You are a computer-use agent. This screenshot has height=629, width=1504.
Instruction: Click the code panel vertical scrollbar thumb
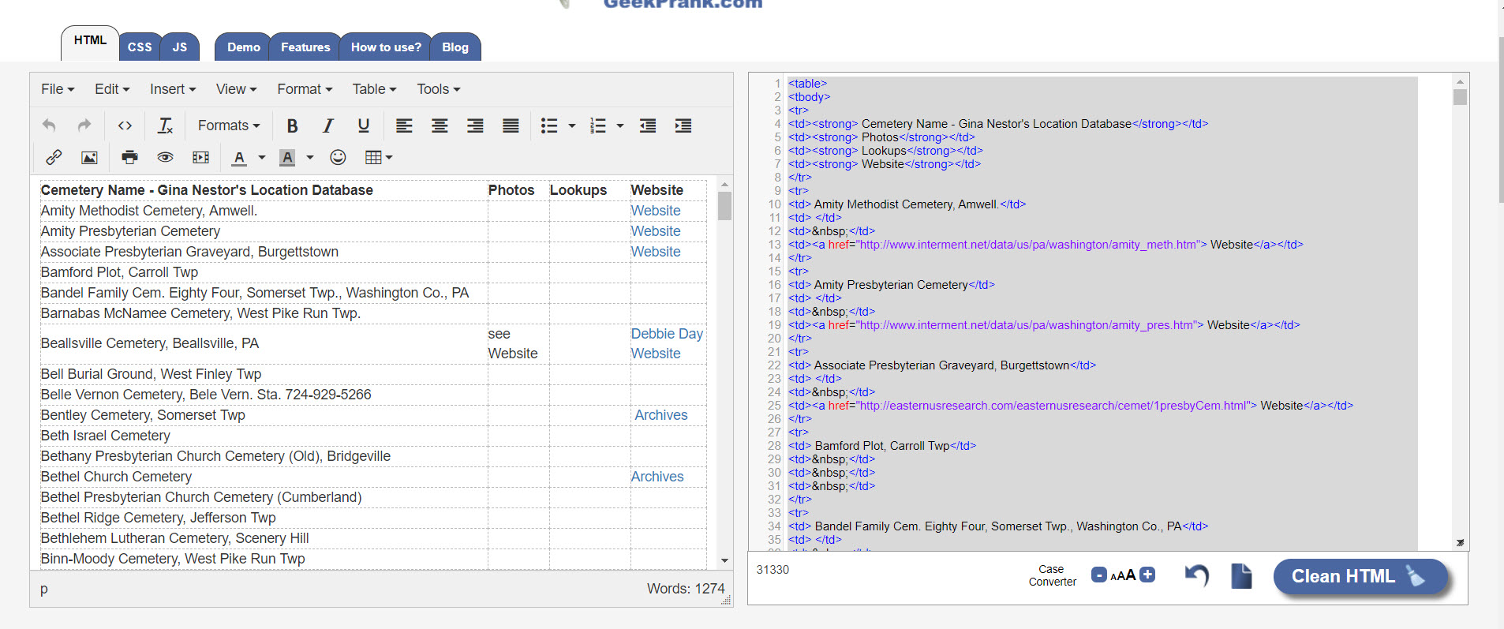click(x=1460, y=97)
